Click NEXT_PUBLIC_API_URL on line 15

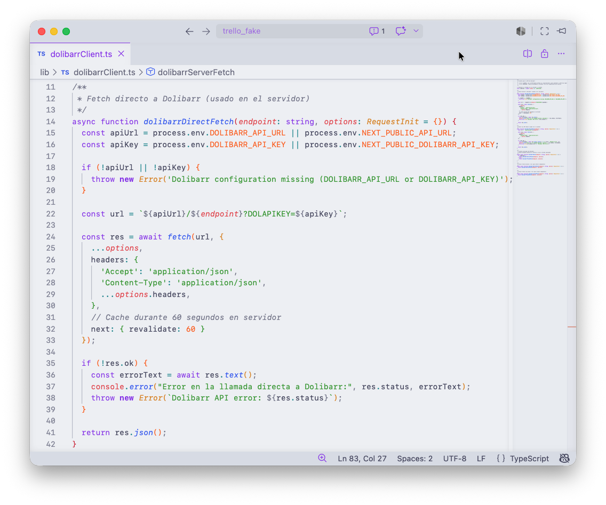click(406, 133)
